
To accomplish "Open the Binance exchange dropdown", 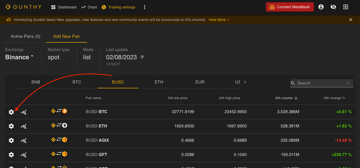I will (19, 57).
